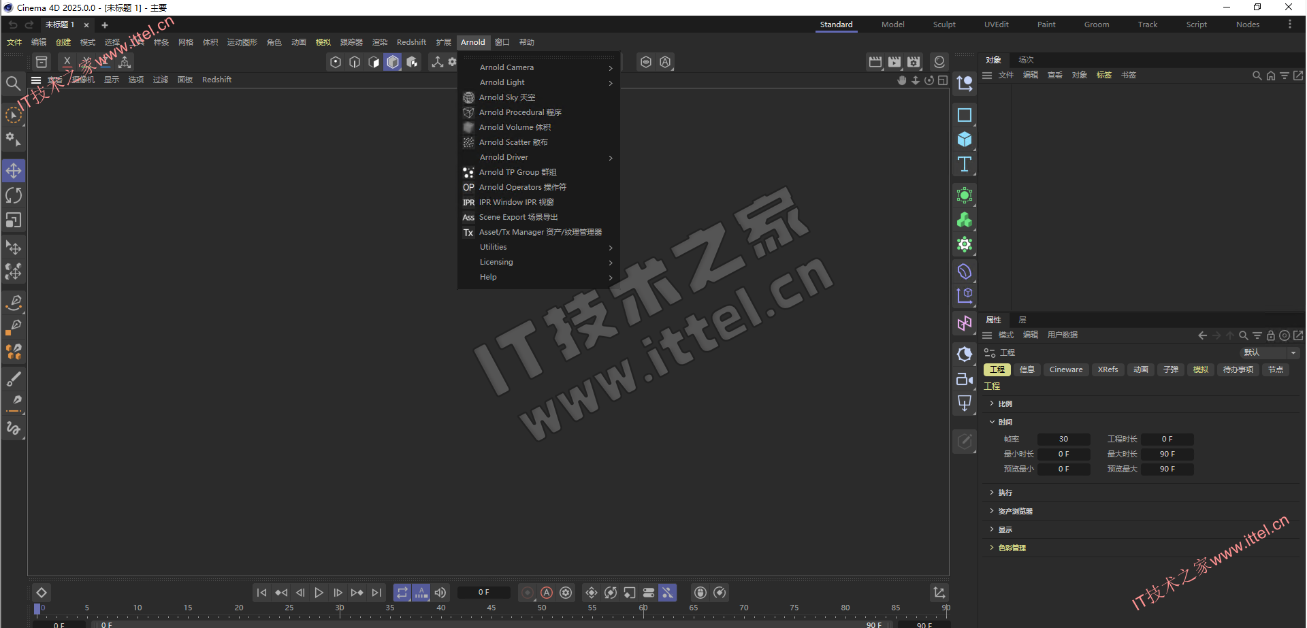The image size is (1307, 628).
Task: Toggle attribute manager lock icon
Action: click(x=1270, y=335)
